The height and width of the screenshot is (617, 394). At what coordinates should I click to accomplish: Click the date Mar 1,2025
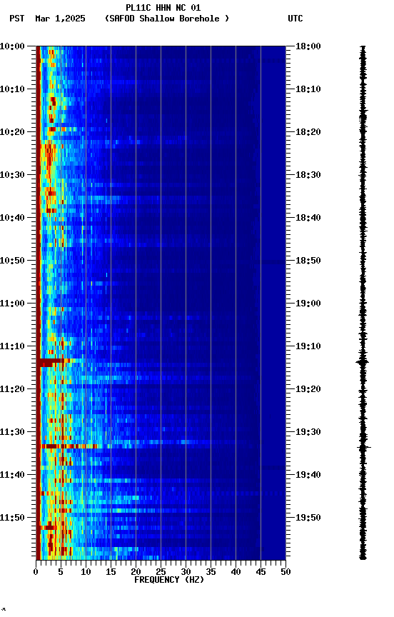pyautogui.click(x=60, y=19)
